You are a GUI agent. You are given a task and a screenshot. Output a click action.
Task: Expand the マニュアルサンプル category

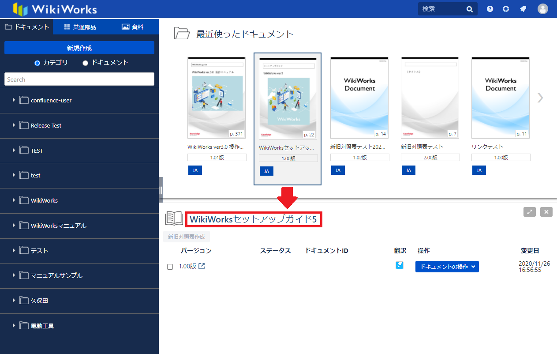coord(14,275)
